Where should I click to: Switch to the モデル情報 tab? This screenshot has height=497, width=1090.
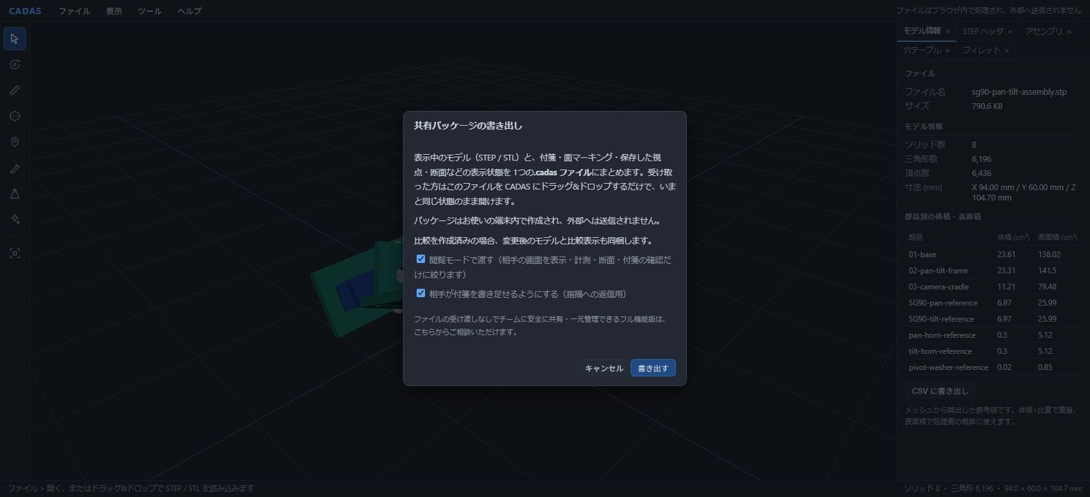[922, 31]
